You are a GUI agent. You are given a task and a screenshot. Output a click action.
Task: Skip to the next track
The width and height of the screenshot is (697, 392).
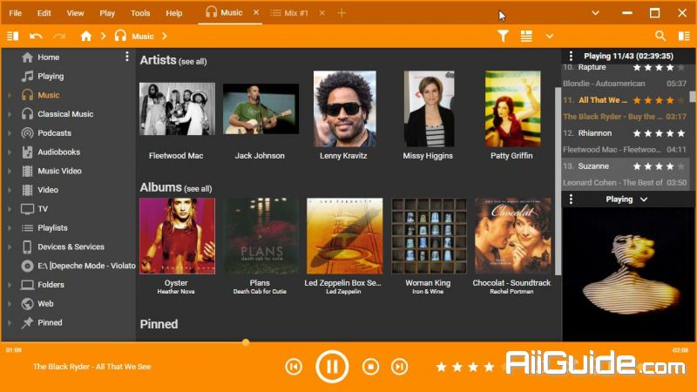[399, 367]
